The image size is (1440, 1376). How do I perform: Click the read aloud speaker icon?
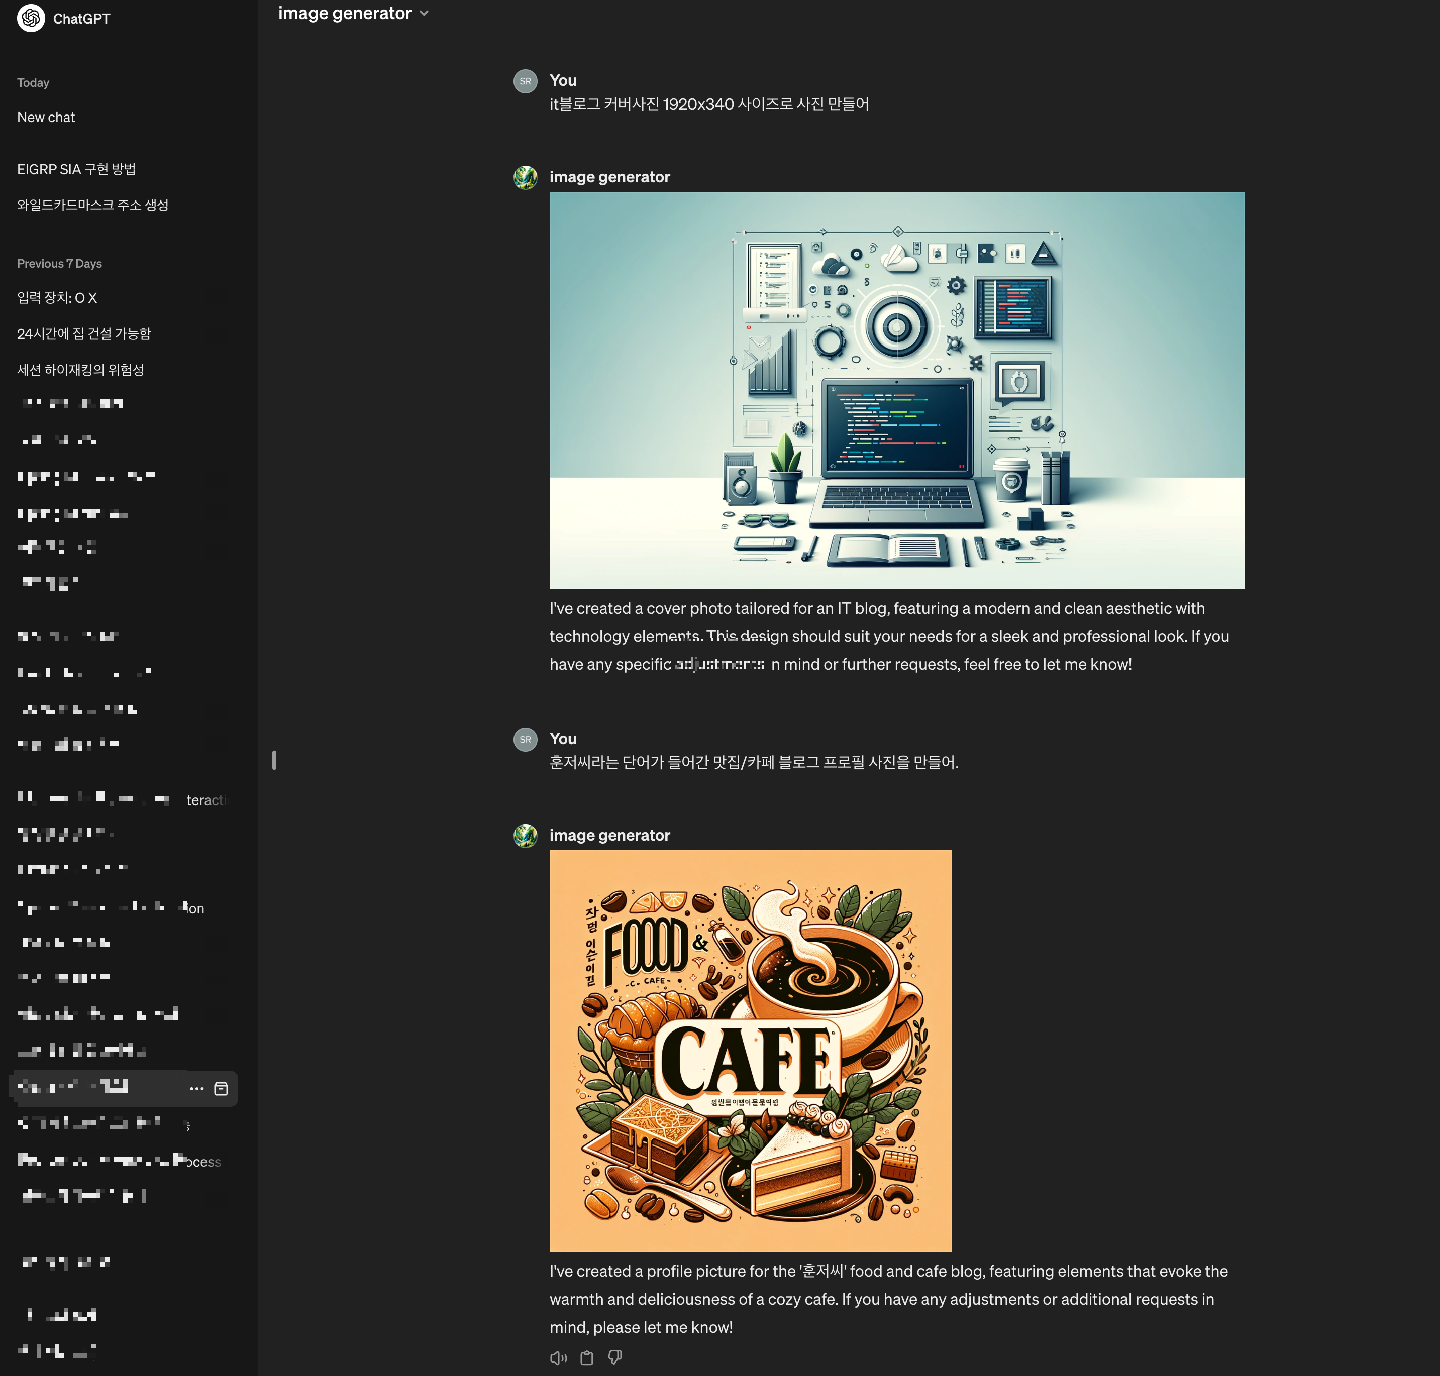pos(559,1357)
